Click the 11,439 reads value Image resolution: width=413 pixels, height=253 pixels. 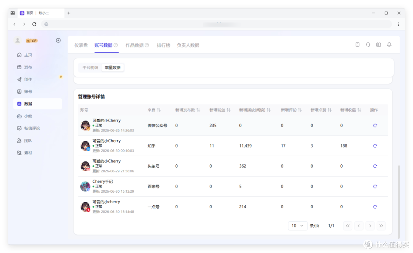click(245, 146)
